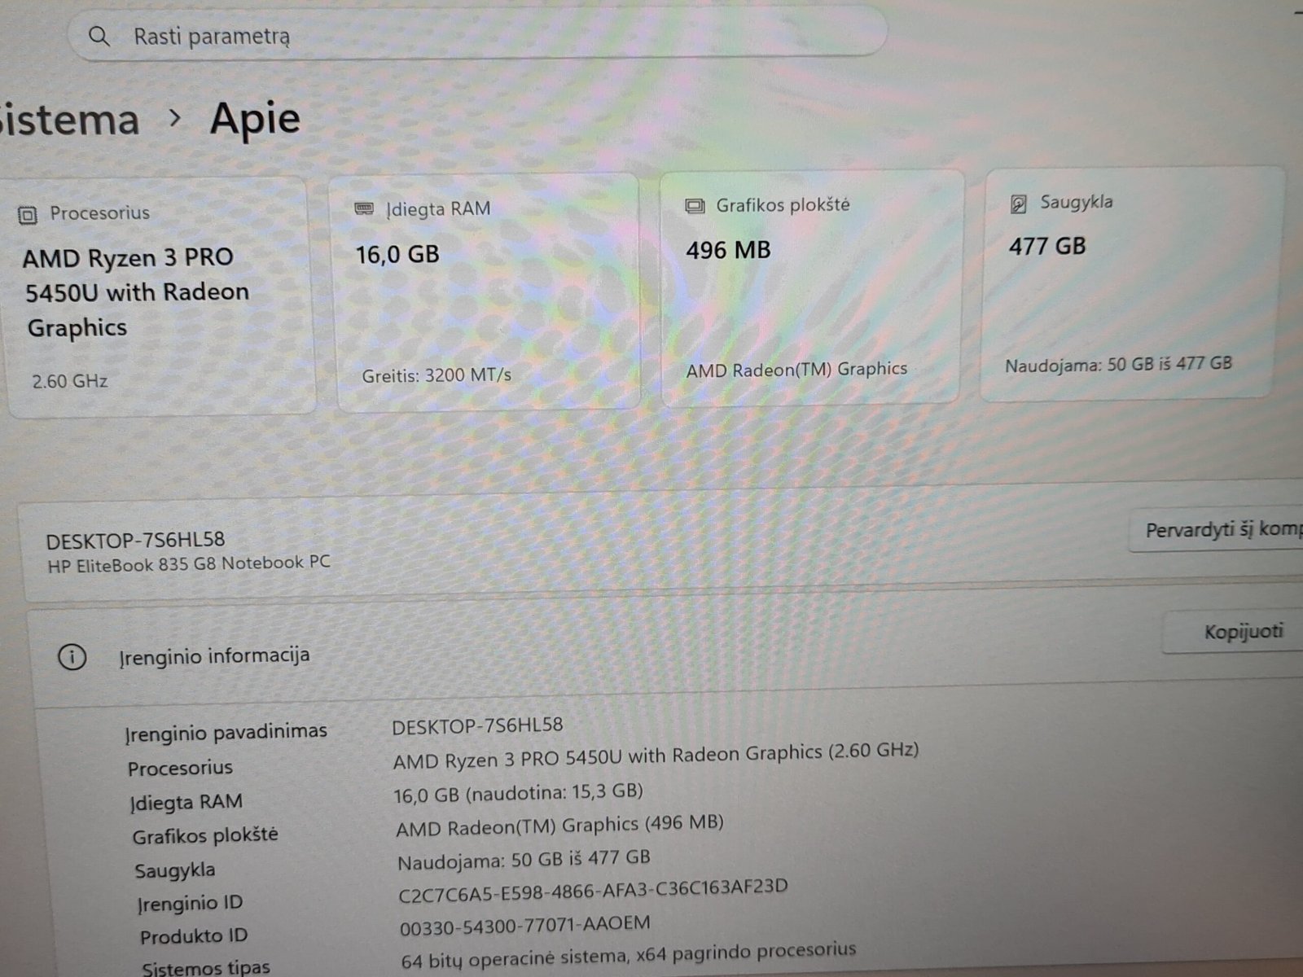Screen dimensions: 1303x977
Task: Click the Saugykla storage drive icon
Action: pyautogui.click(x=1018, y=204)
